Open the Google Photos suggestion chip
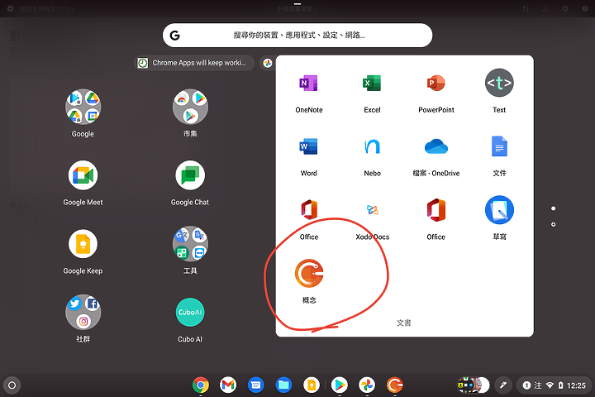 pos(268,63)
